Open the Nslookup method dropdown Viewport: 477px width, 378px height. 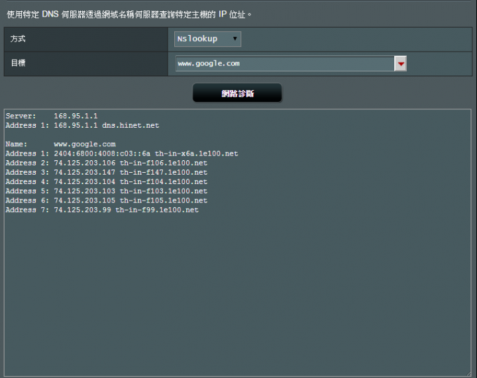(207, 39)
